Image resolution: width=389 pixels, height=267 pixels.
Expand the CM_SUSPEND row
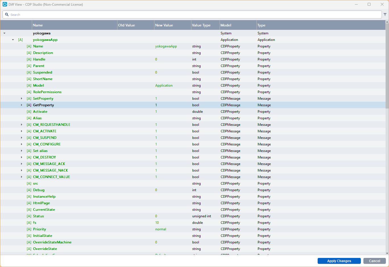coord(21,138)
